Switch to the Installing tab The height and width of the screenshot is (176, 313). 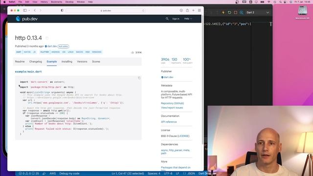click(x=67, y=62)
